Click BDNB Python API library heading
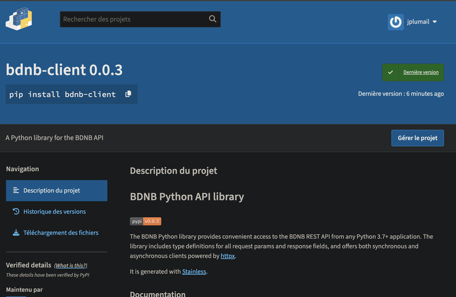This screenshot has height=297, width=456. click(x=187, y=197)
